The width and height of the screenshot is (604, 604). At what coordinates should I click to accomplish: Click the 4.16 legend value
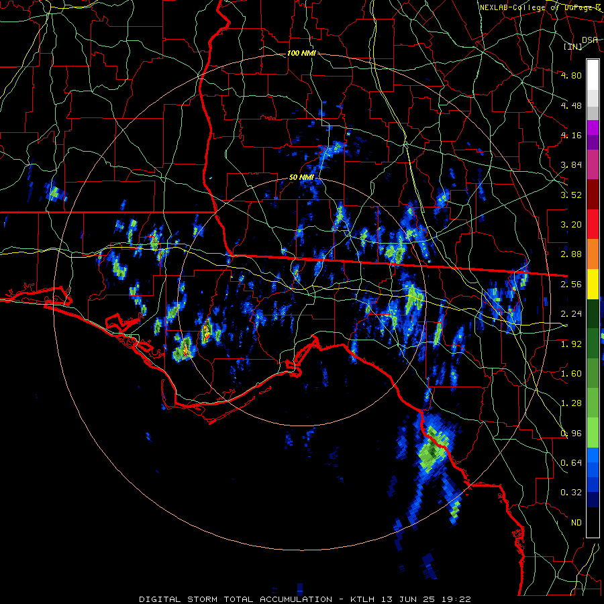coord(571,135)
